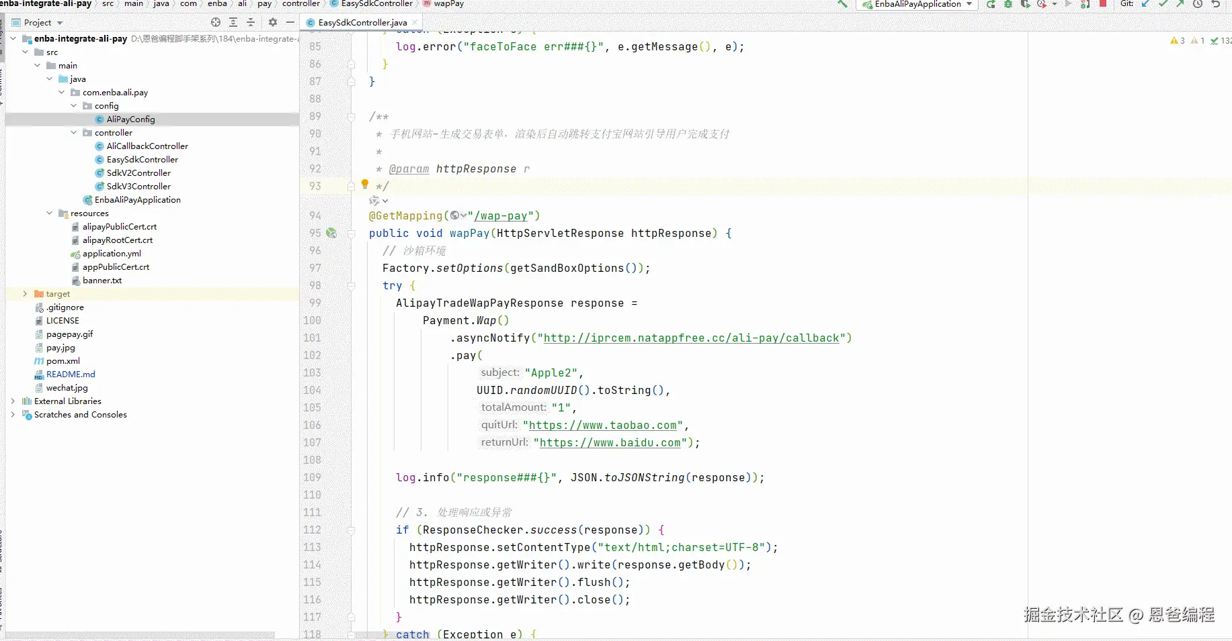The image size is (1232, 641).
Task: Rerun EnbaAliPayApplication with the green rerun icon
Action: click(x=991, y=4)
